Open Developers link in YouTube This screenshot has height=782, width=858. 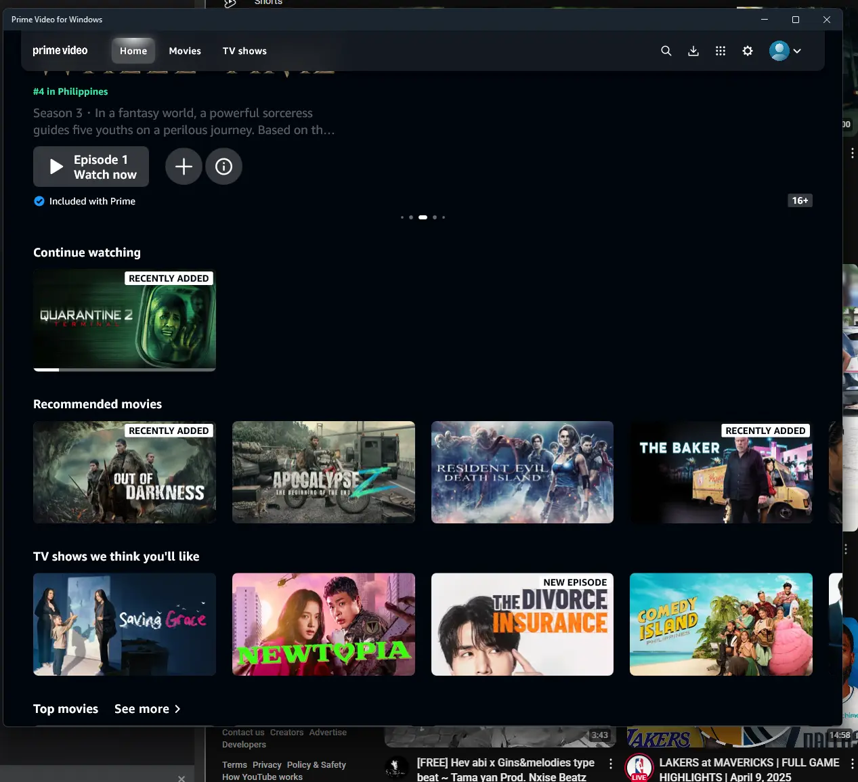244,745
